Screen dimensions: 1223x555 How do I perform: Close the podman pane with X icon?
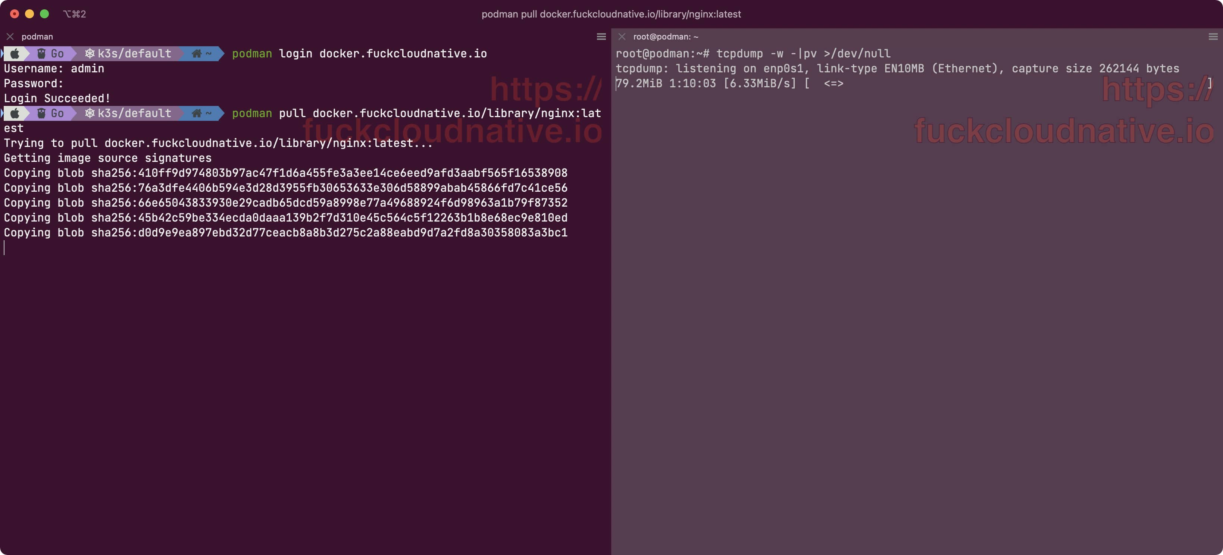click(10, 37)
